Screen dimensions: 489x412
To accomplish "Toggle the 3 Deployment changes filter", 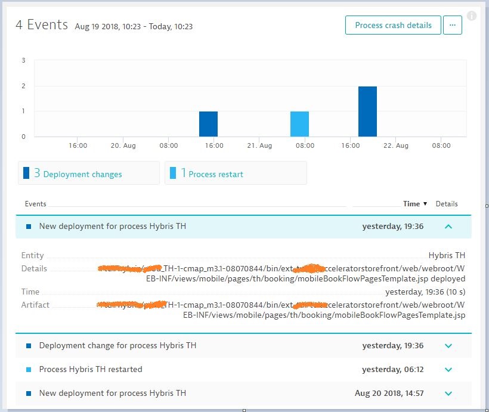I will point(89,174).
